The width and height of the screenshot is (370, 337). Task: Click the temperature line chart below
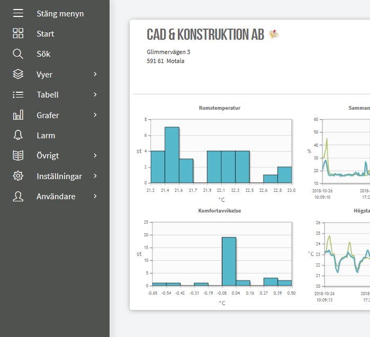(x=347, y=254)
